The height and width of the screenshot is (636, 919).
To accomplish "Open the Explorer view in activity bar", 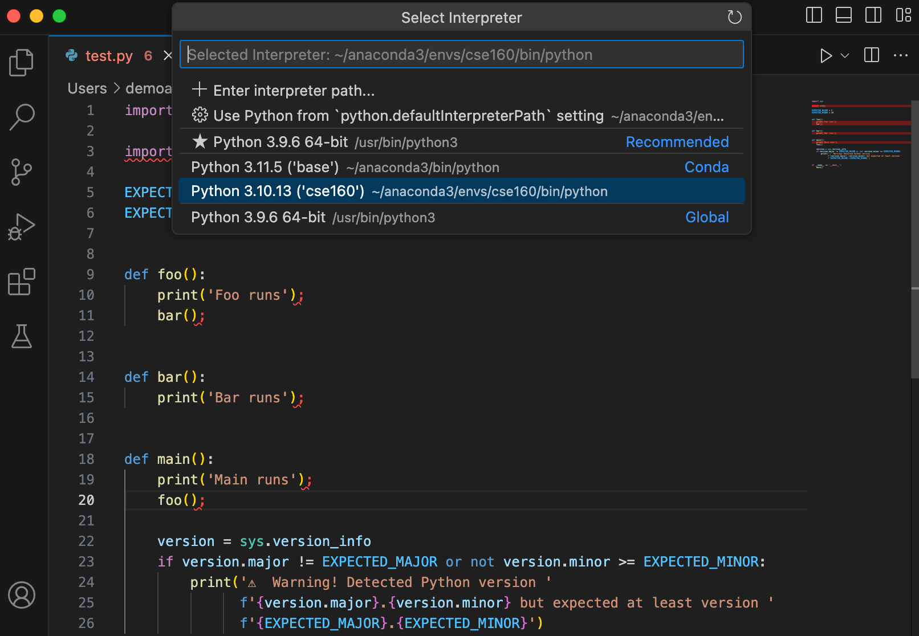I will (22, 62).
